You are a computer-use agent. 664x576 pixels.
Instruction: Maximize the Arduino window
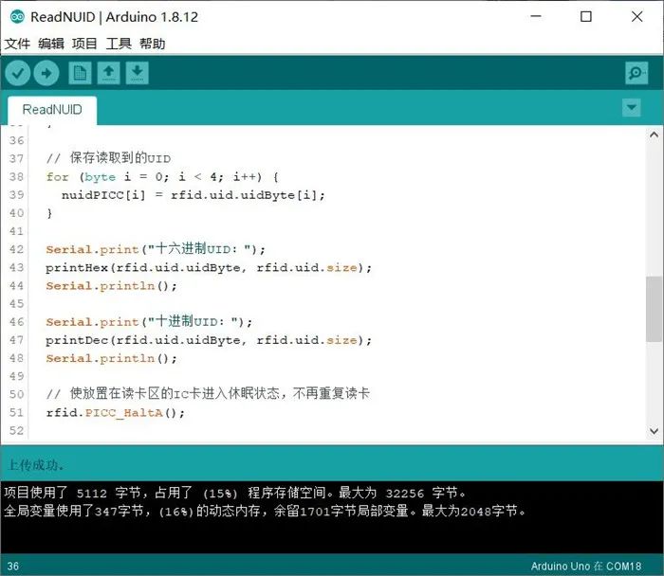coord(586,16)
